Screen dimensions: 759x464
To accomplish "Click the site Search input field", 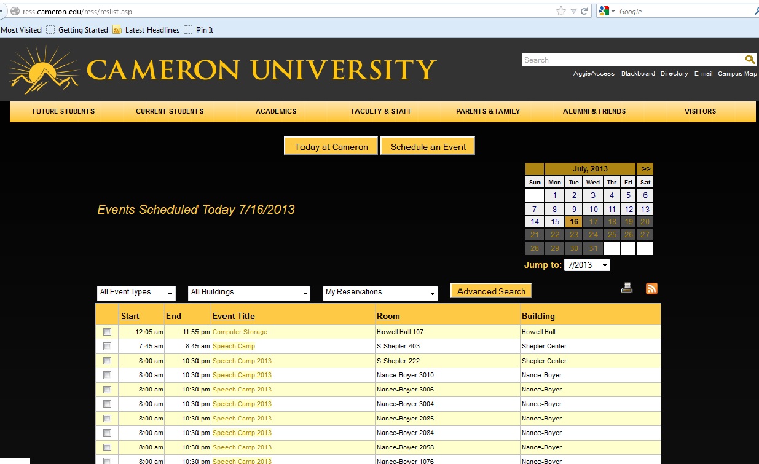I will pos(633,60).
